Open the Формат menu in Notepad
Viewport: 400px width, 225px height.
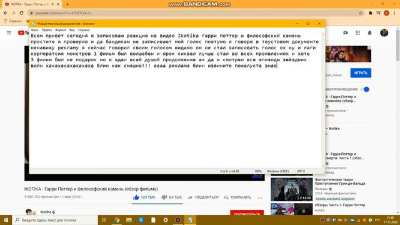click(61, 30)
